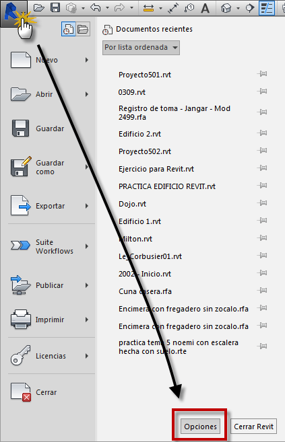Image resolution: width=285 pixels, height=442 pixels.
Task: Click the Undo arrow in quick access toolbar
Action: (x=96, y=7)
